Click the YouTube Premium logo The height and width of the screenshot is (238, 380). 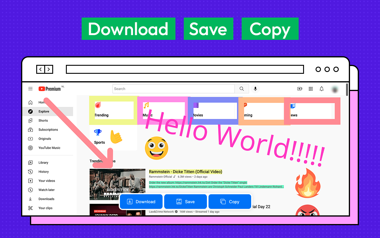pos(50,89)
